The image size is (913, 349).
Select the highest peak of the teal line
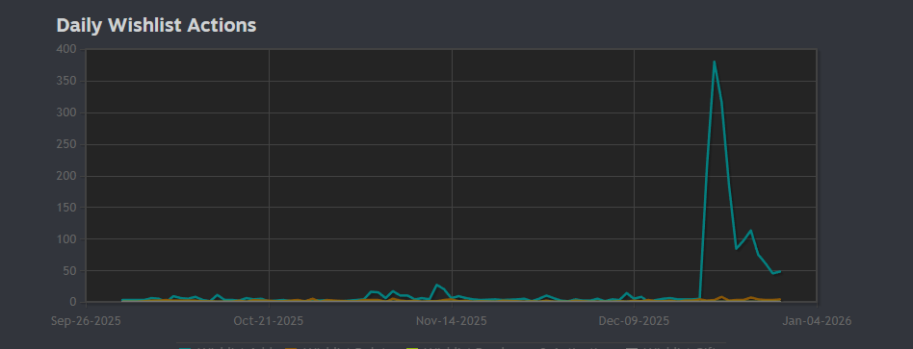(714, 62)
